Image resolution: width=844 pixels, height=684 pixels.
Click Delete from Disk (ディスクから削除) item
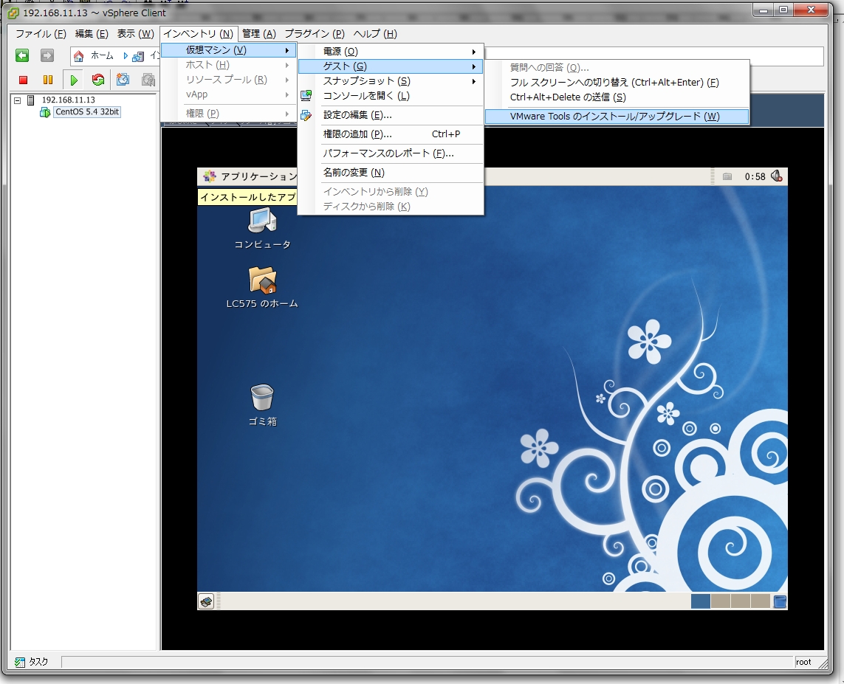pyautogui.click(x=391, y=207)
